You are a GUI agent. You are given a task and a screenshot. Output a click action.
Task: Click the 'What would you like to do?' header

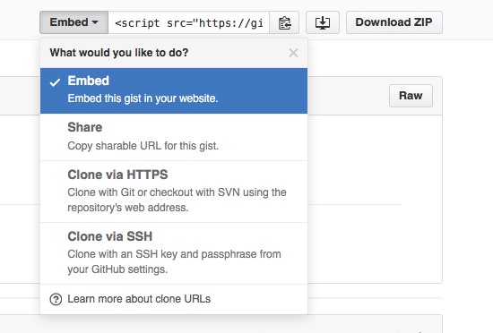coord(119,53)
